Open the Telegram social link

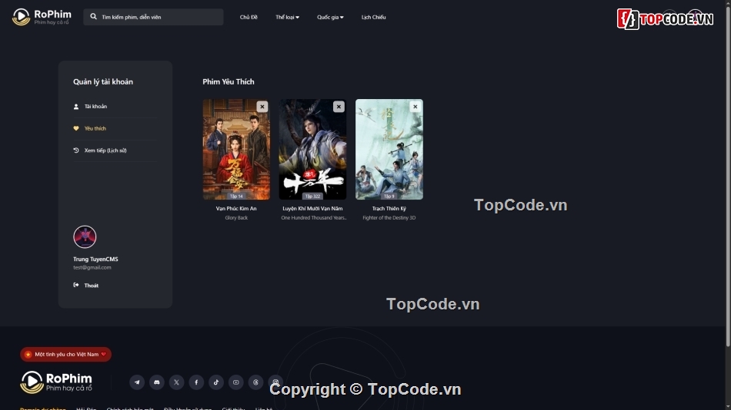137,382
